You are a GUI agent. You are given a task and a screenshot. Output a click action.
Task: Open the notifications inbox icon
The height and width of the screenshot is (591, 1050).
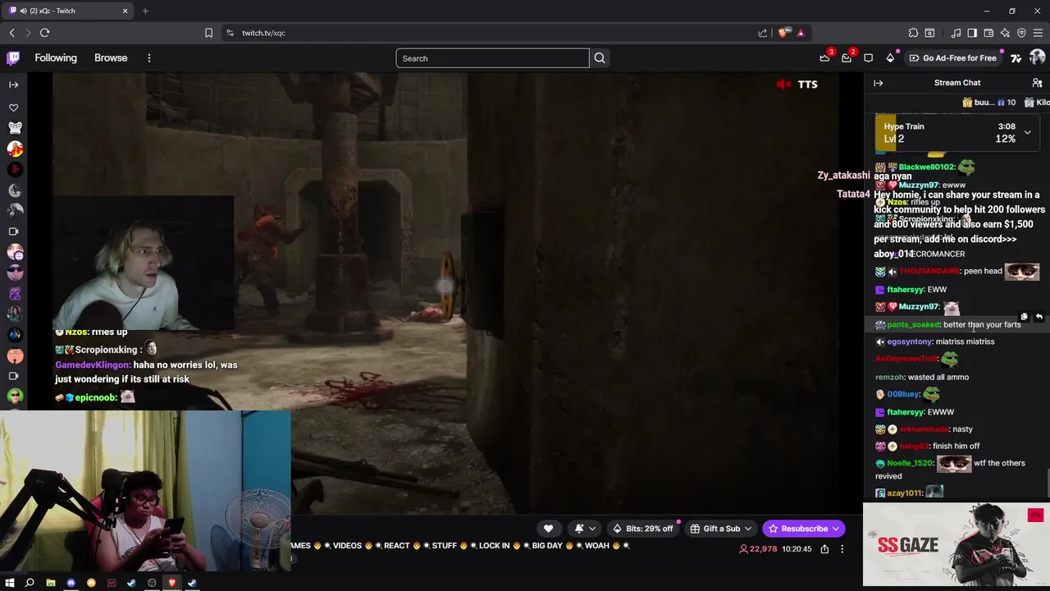coord(847,57)
